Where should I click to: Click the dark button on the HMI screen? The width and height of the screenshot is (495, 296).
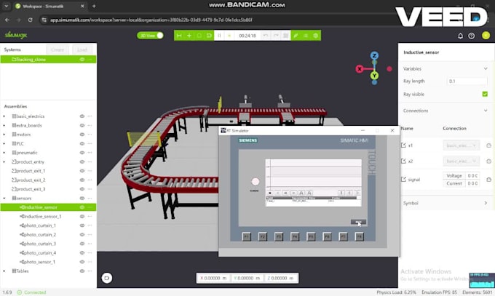coord(358,222)
